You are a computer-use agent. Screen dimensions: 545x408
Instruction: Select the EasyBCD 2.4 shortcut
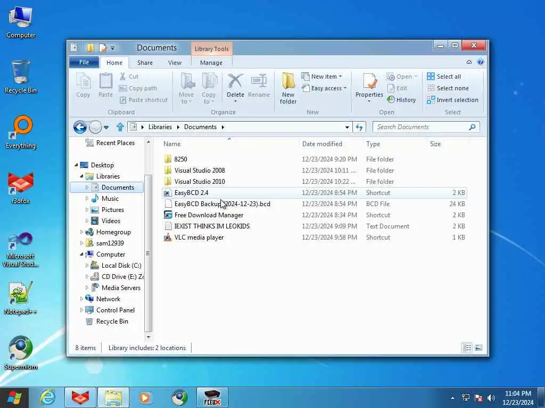click(315, 192)
